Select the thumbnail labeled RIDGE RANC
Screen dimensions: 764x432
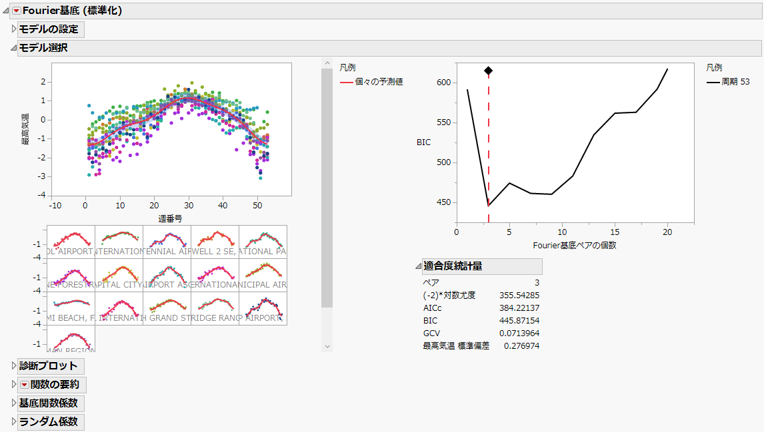[215, 308]
